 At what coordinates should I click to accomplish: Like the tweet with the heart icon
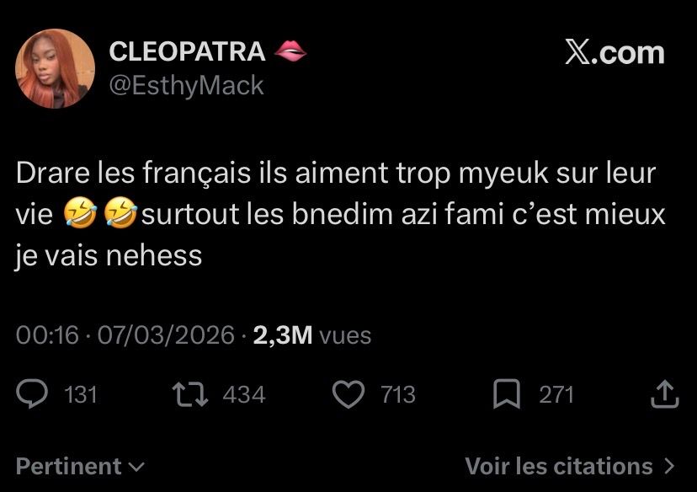348,393
